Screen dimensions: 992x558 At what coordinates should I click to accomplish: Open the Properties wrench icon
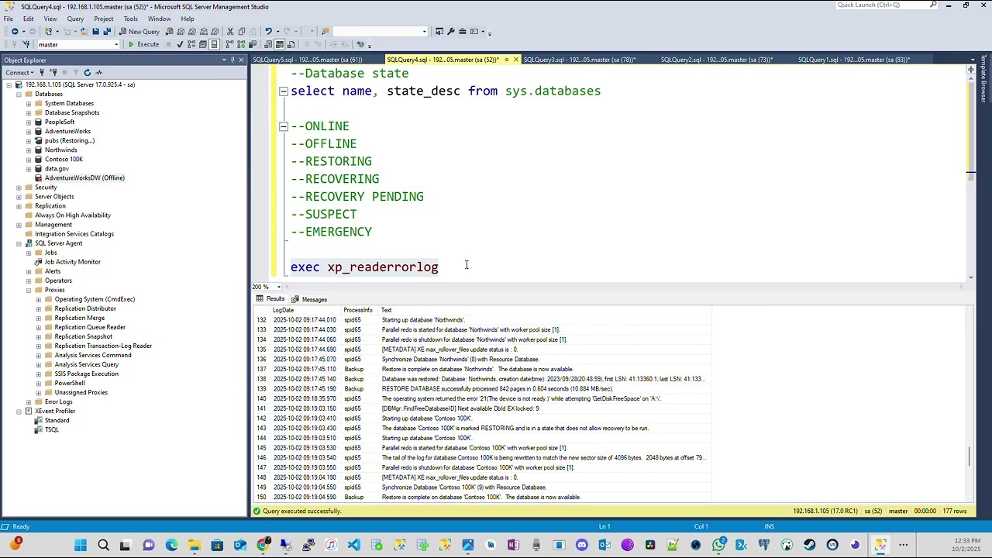[x=450, y=32]
